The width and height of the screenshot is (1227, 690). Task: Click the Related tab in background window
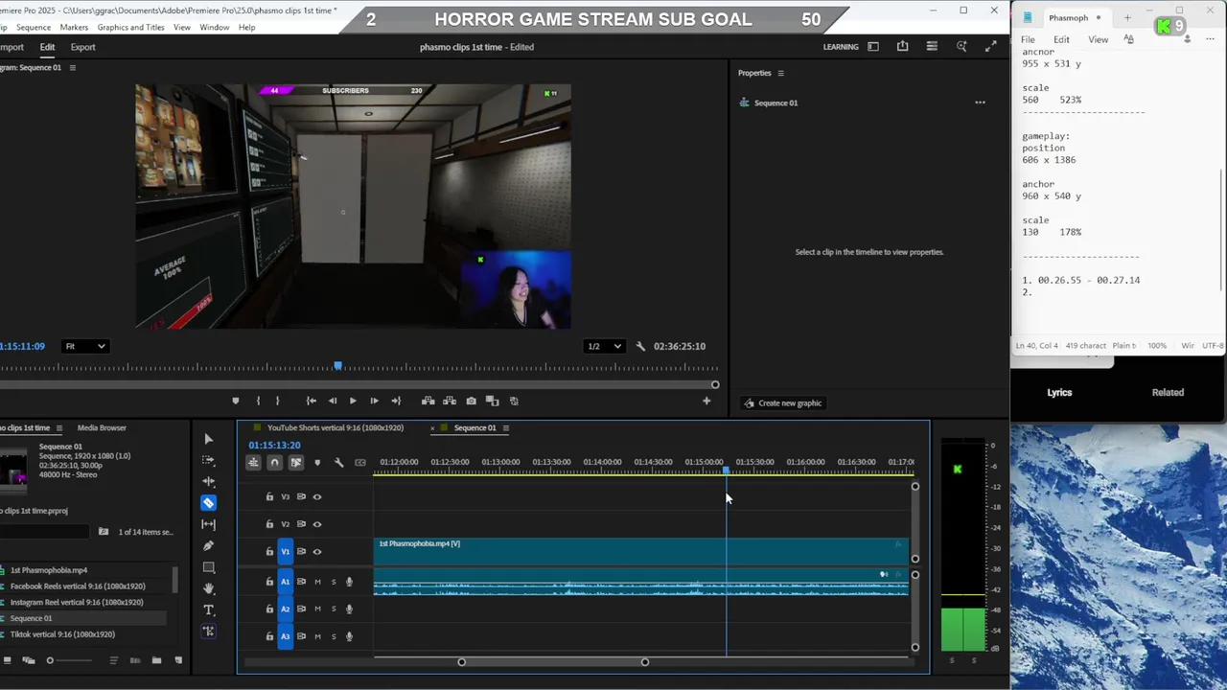pos(1168,392)
